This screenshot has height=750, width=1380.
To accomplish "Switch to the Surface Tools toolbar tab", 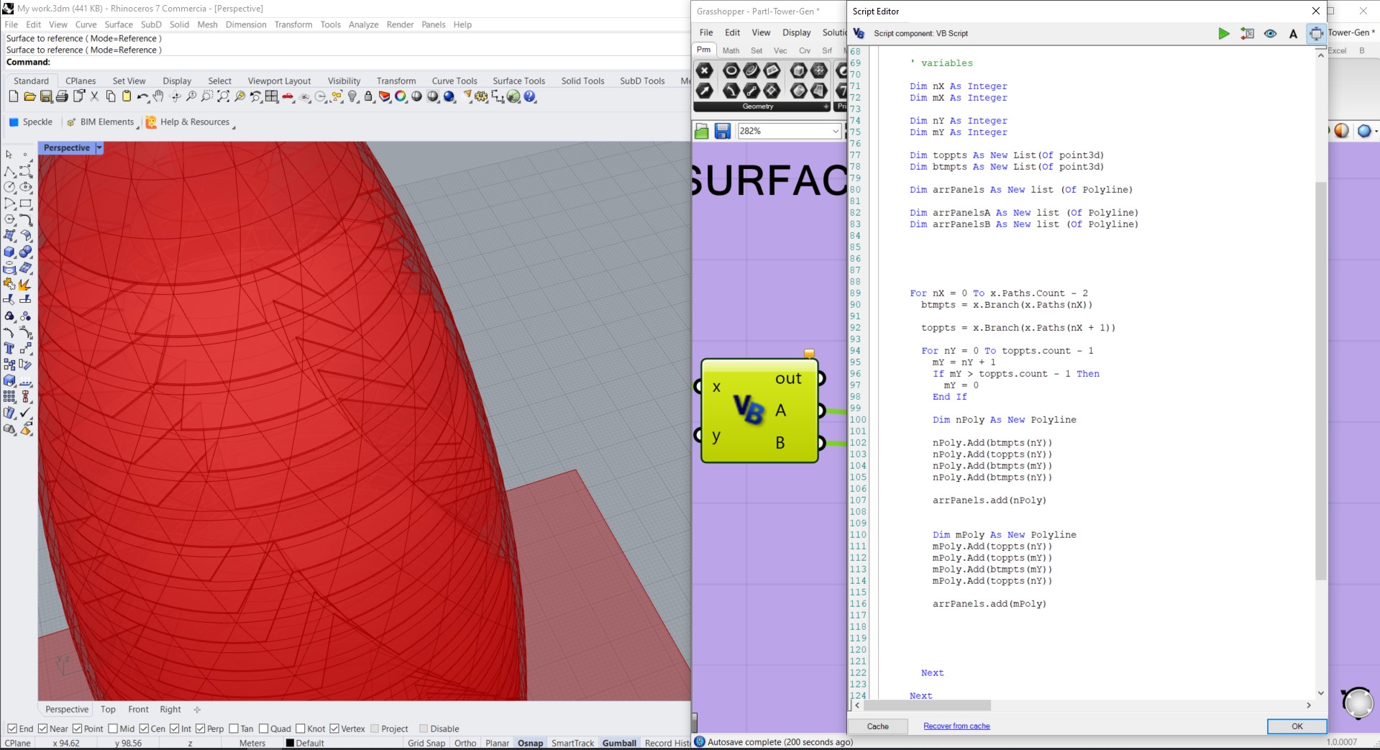I will point(518,81).
